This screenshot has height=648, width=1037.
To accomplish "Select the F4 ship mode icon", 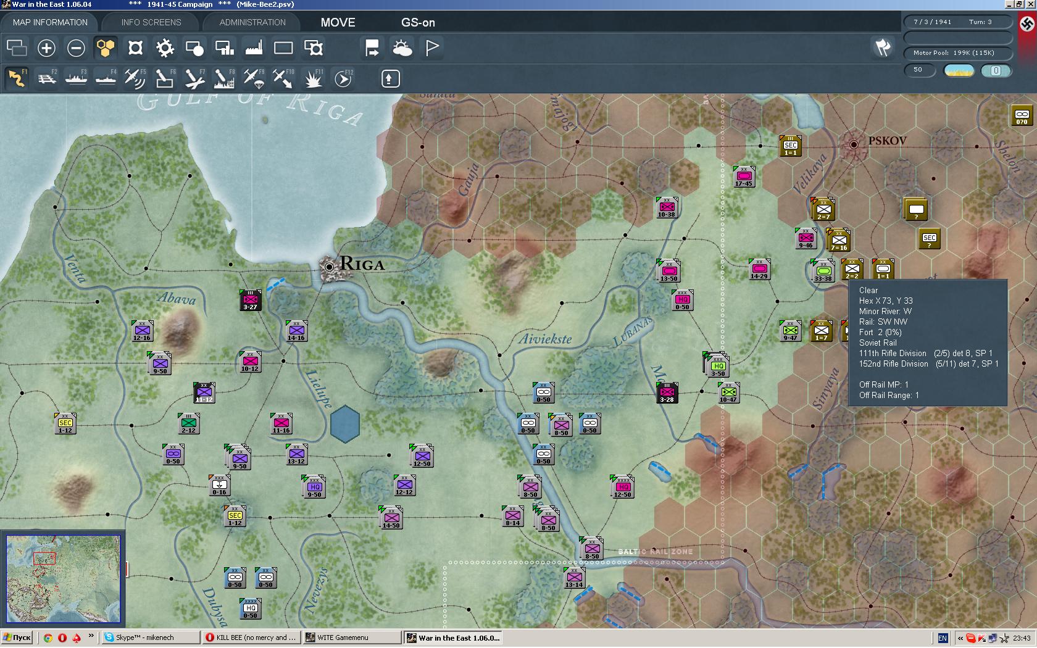I will coord(106,78).
